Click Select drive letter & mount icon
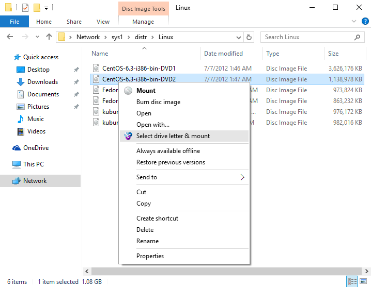The image size is (371, 287). [128, 136]
